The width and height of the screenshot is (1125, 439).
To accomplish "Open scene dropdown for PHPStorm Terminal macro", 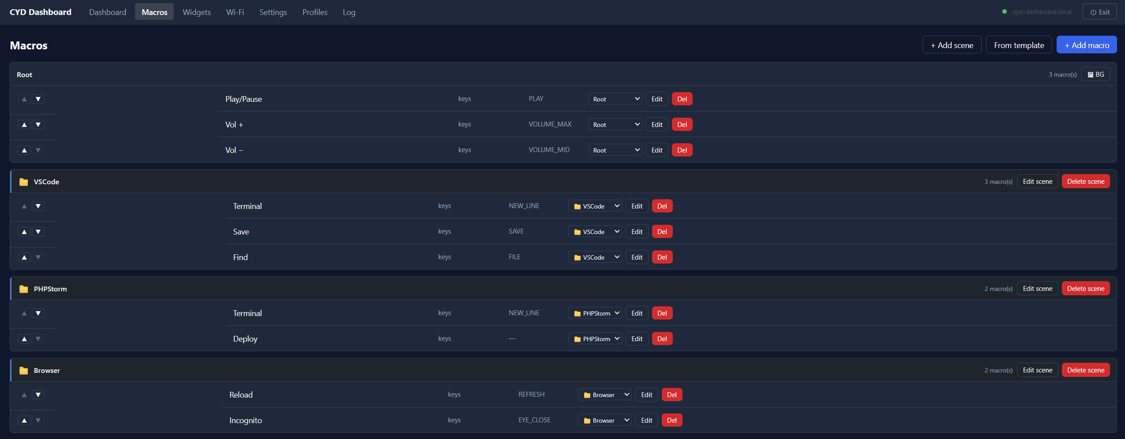I will point(595,313).
